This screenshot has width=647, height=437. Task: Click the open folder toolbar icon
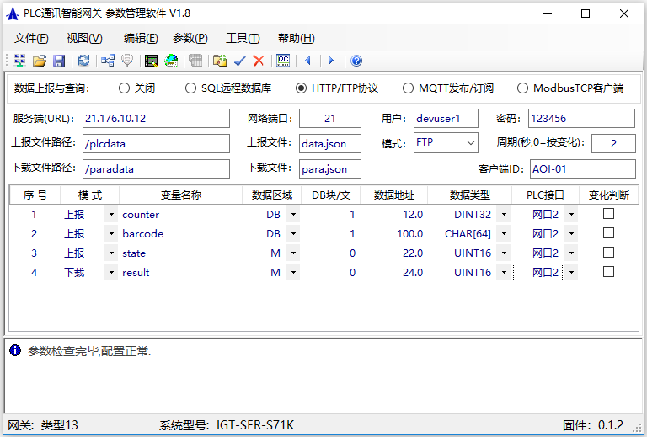click(39, 61)
